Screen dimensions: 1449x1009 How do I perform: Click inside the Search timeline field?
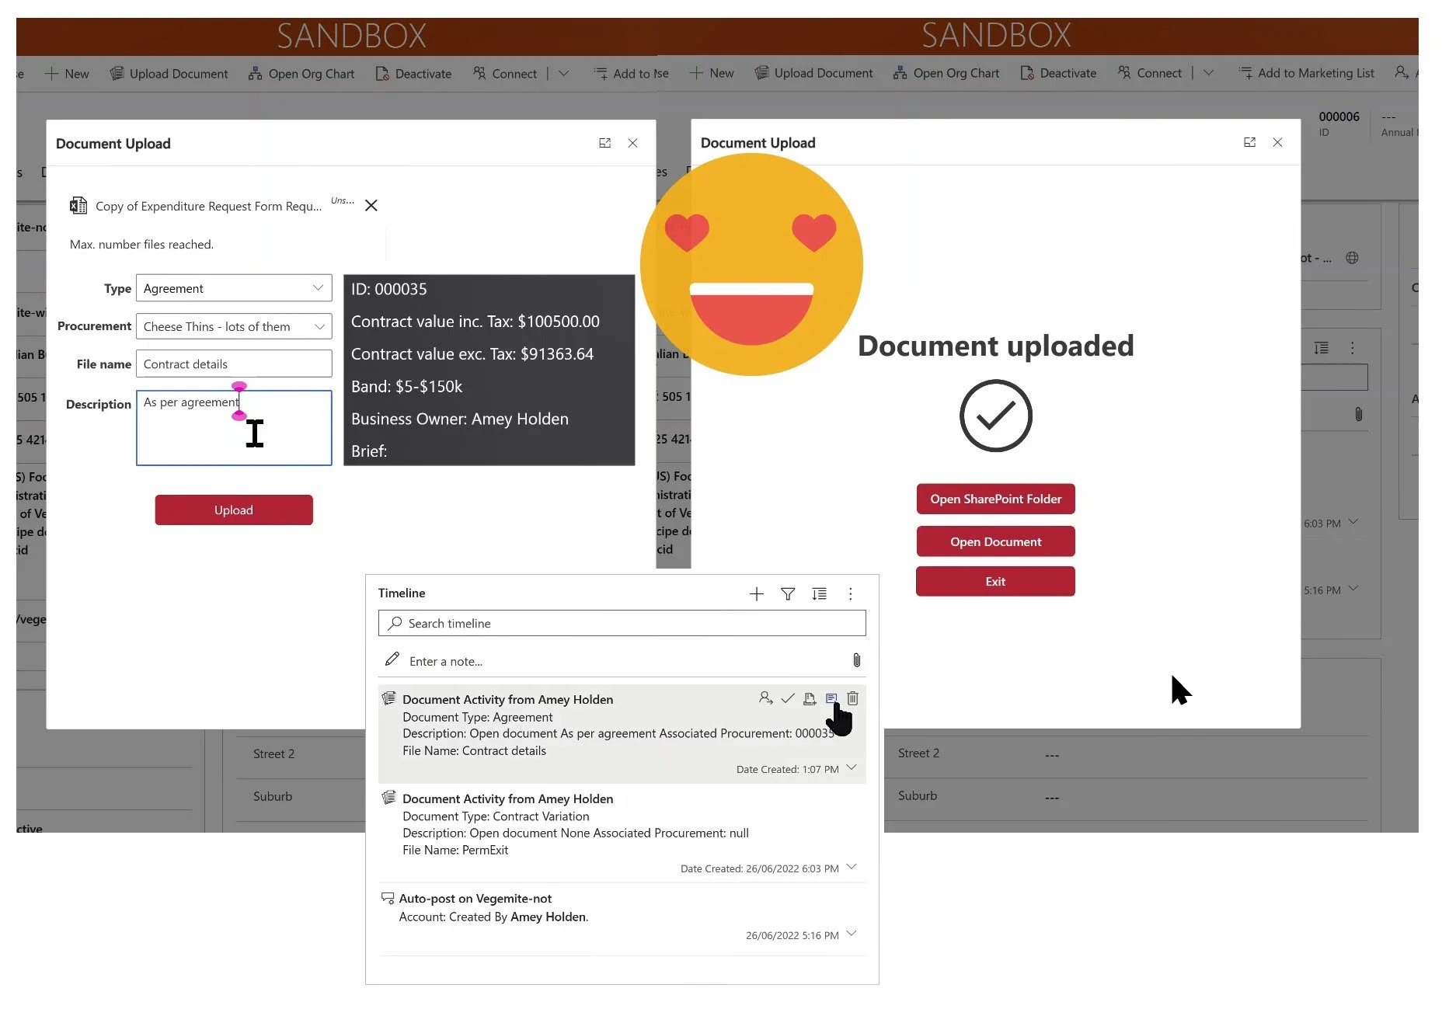coord(622,623)
